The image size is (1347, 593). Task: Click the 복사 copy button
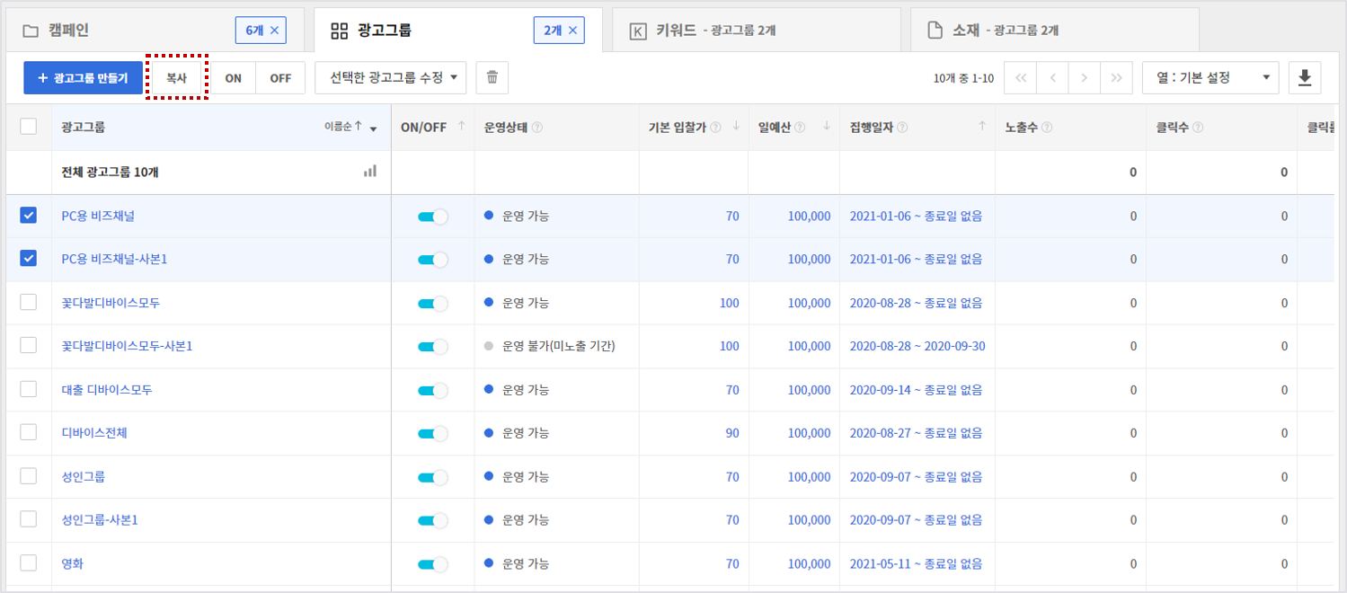click(x=176, y=78)
